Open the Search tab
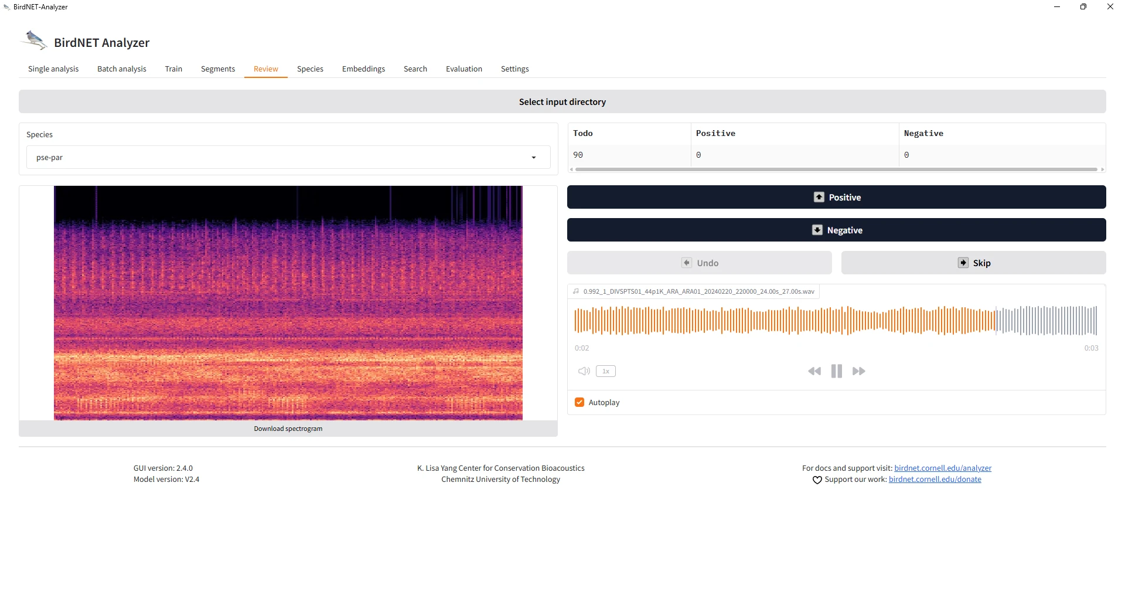This screenshot has width=1125, height=605. pos(415,69)
